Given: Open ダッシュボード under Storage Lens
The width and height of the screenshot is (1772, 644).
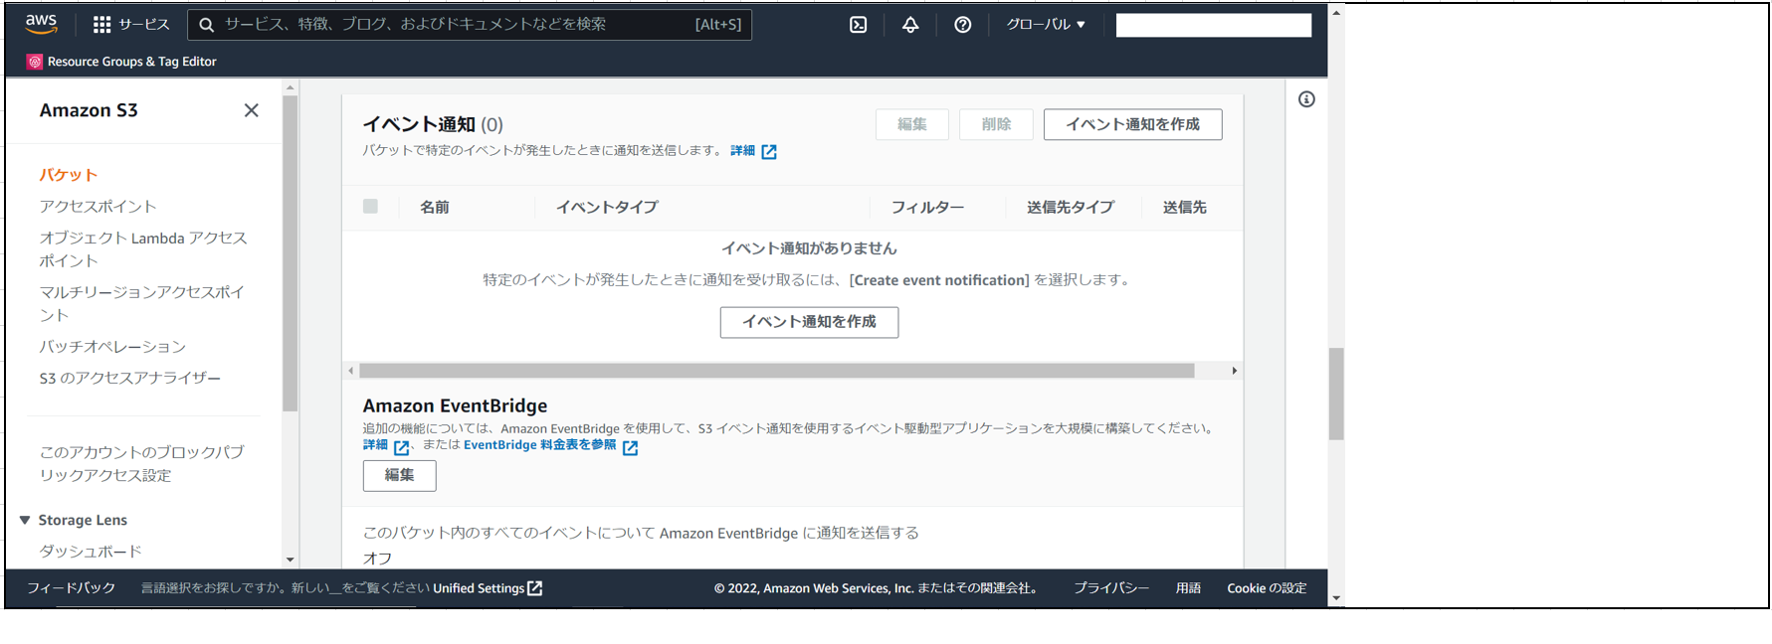Looking at the screenshot, I should (91, 552).
